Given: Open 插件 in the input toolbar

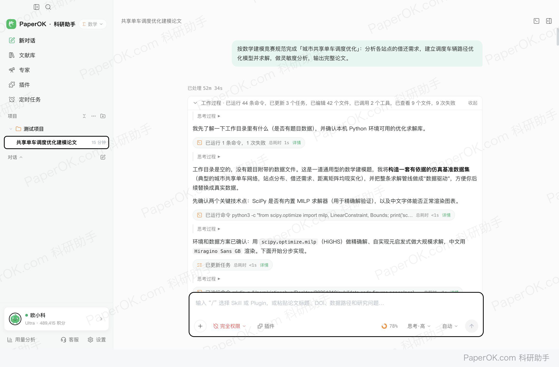Looking at the screenshot, I should pyautogui.click(x=266, y=326).
